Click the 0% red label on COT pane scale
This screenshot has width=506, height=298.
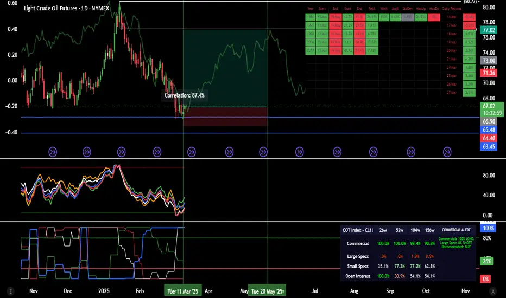point(486,279)
